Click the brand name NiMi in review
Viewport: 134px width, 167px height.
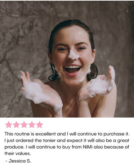[88, 147]
